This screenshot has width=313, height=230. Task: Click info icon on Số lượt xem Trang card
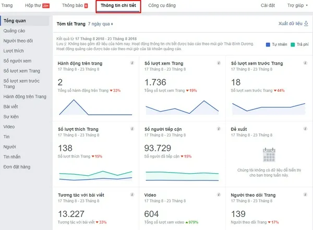click(x=219, y=63)
